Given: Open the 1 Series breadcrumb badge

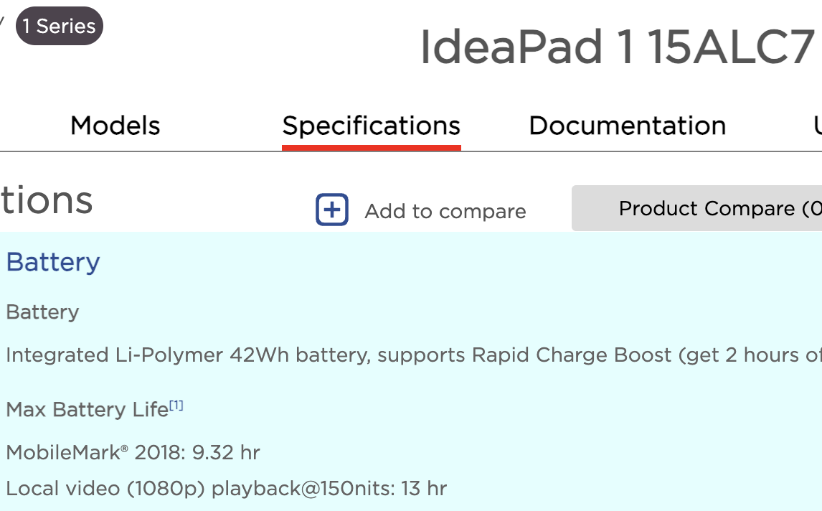Looking at the screenshot, I should [x=59, y=27].
